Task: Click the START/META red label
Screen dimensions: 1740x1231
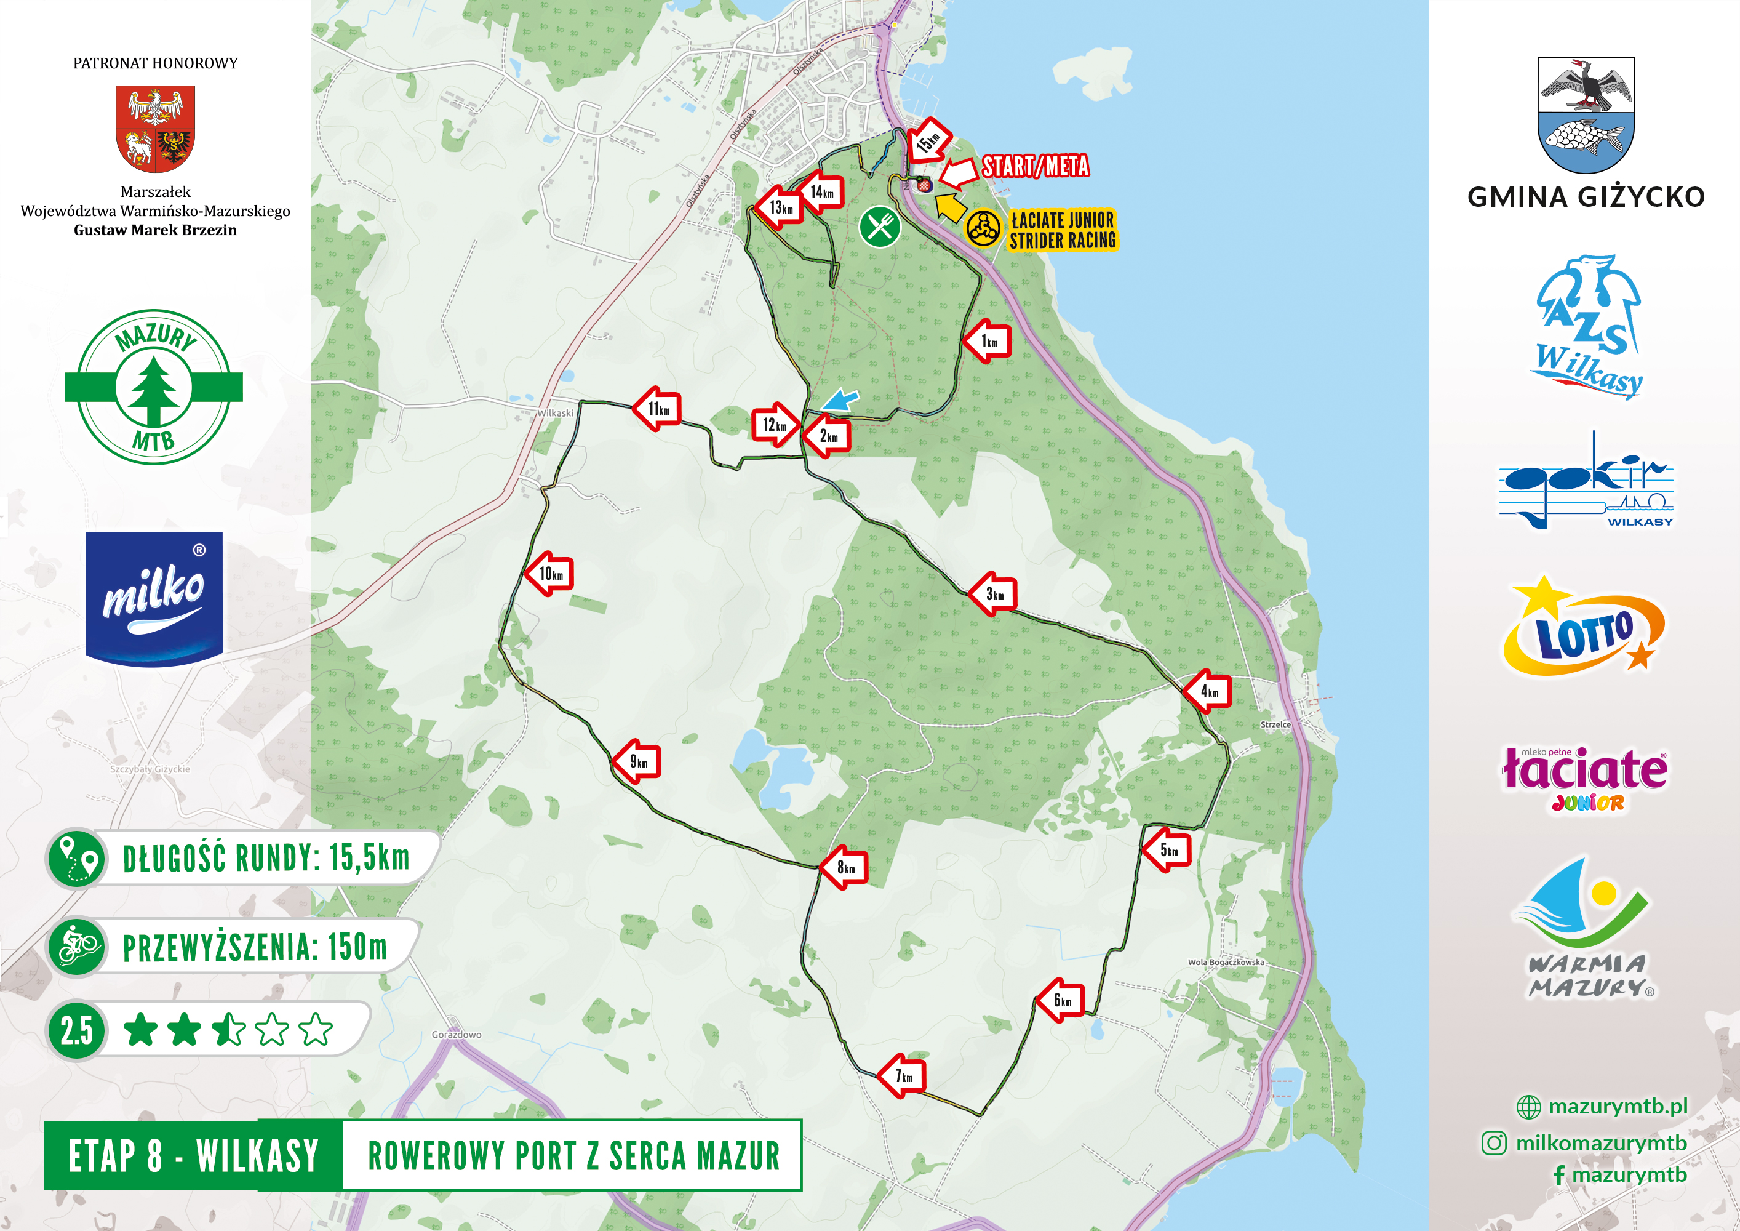Action: click(x=1036, y=166)
